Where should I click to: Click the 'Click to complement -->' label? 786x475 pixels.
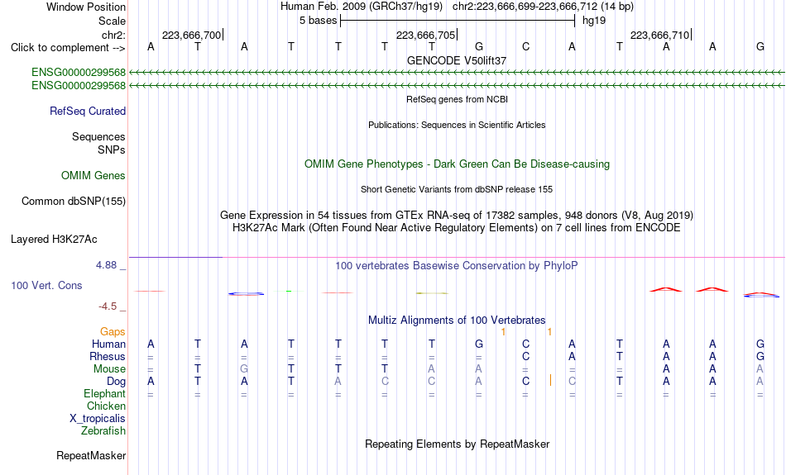point(68,48)
